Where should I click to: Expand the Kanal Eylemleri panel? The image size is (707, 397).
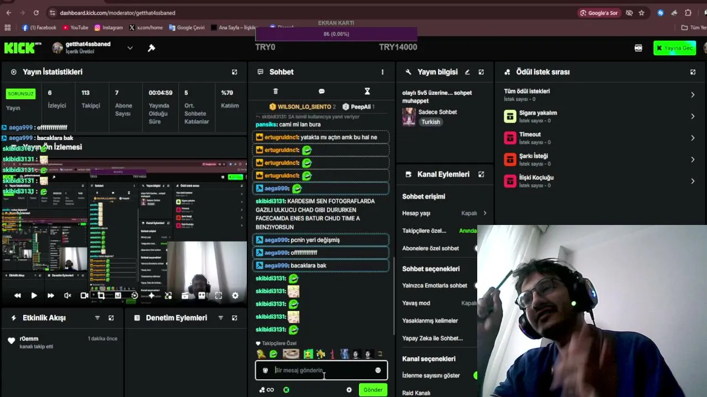pyautogui.click(x=481, y=174)
